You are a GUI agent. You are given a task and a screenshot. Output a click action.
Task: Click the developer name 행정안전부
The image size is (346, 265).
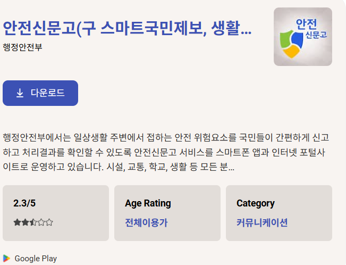(22, 47)
